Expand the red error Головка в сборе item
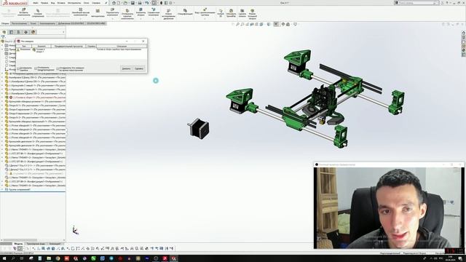 coord(2,98)
